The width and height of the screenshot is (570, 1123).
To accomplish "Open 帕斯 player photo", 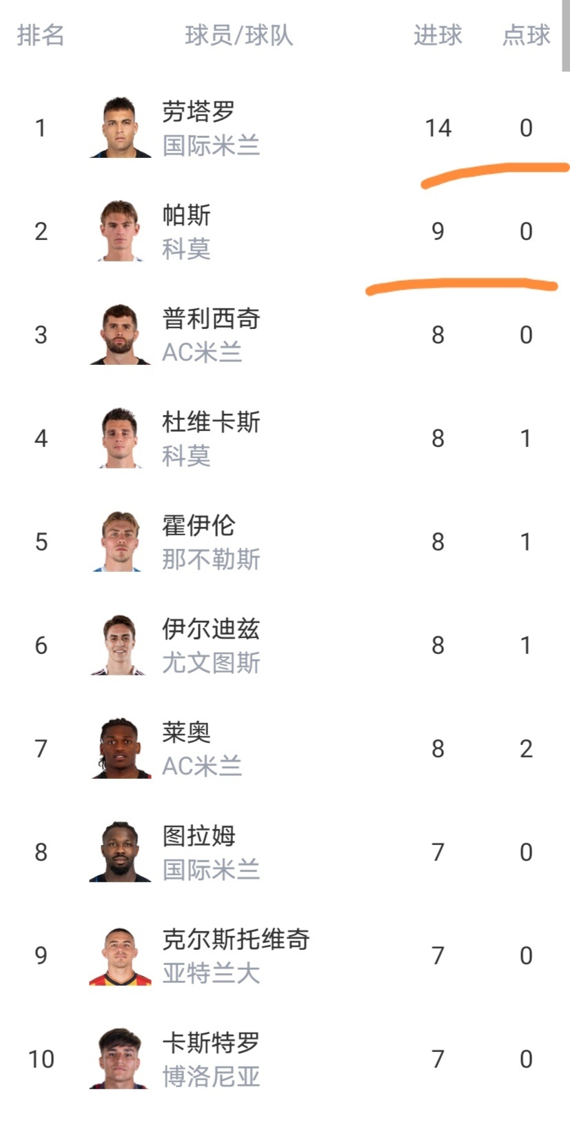I will [x=121, y=232].
